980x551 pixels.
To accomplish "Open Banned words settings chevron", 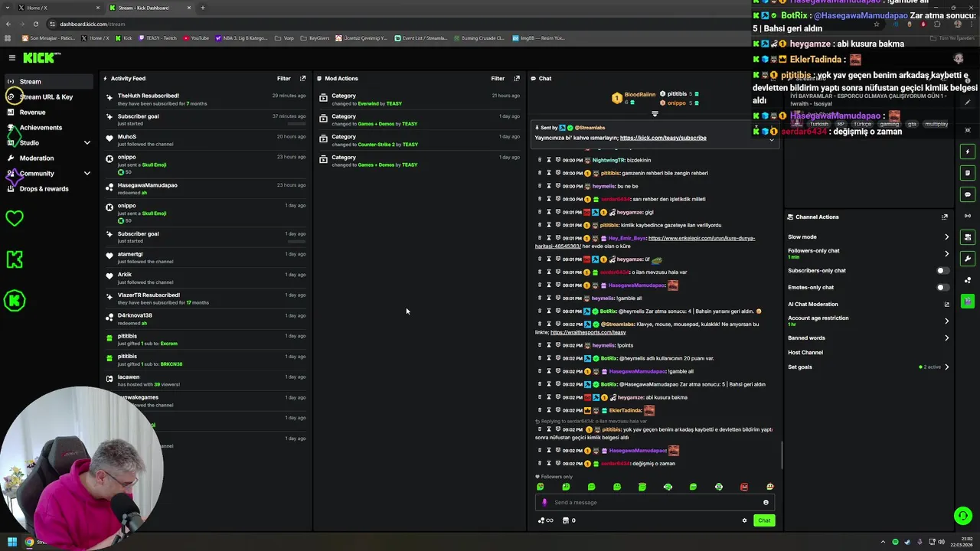I will pyautogui.click(x=946, y=338).
